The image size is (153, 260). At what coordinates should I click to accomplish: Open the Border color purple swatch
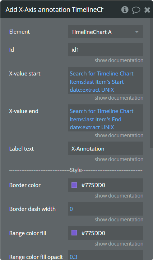74,185
